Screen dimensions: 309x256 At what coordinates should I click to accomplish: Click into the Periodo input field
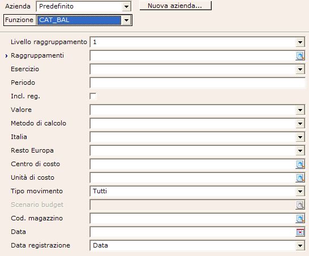(x=198, y=83)
